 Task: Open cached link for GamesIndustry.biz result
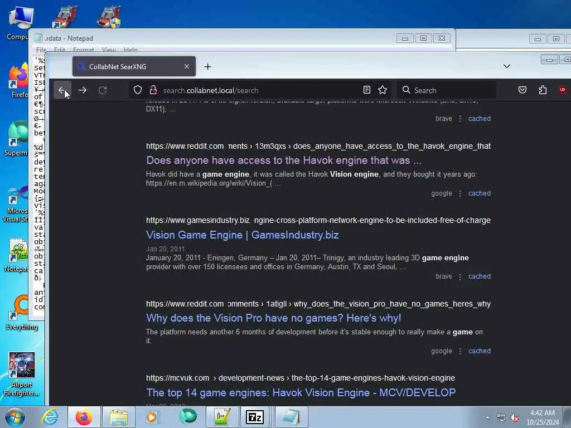tap(479, 276)
